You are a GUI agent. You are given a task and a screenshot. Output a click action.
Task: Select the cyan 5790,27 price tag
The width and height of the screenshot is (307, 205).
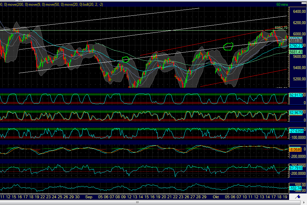tap(296, 46)
